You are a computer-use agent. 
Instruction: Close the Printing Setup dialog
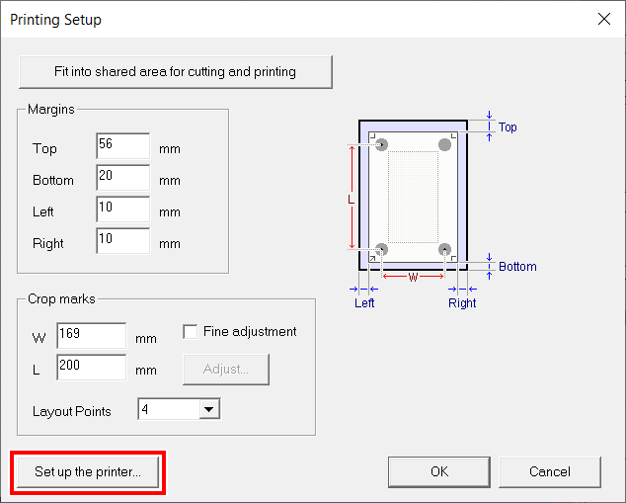click(x=603, y=19)
